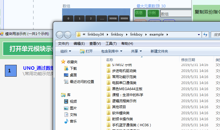Click the refresh icon beside address bar
This screenshot has width=220, height=130.
[x=205, y=34]
